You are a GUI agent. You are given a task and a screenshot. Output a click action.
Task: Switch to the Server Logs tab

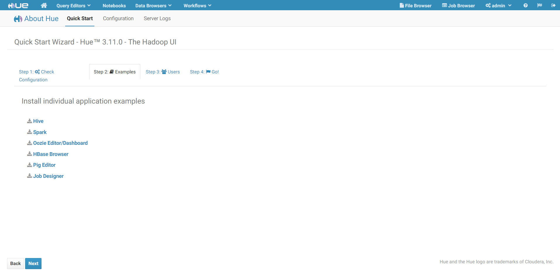(x=157, y=18)
